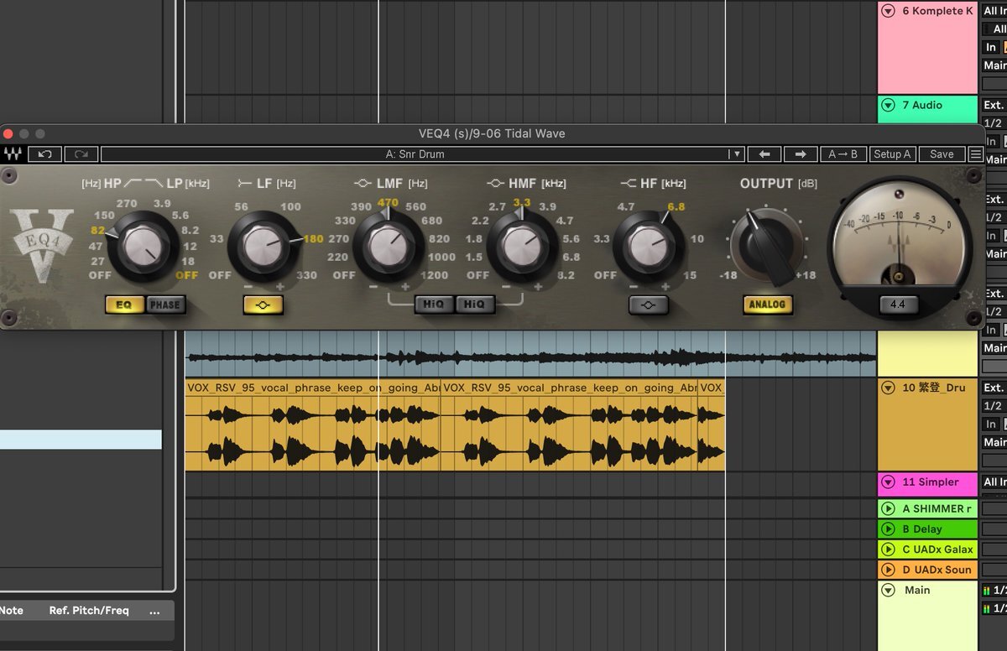Collapse the 10 繁登_Dru track

(889, 388)
